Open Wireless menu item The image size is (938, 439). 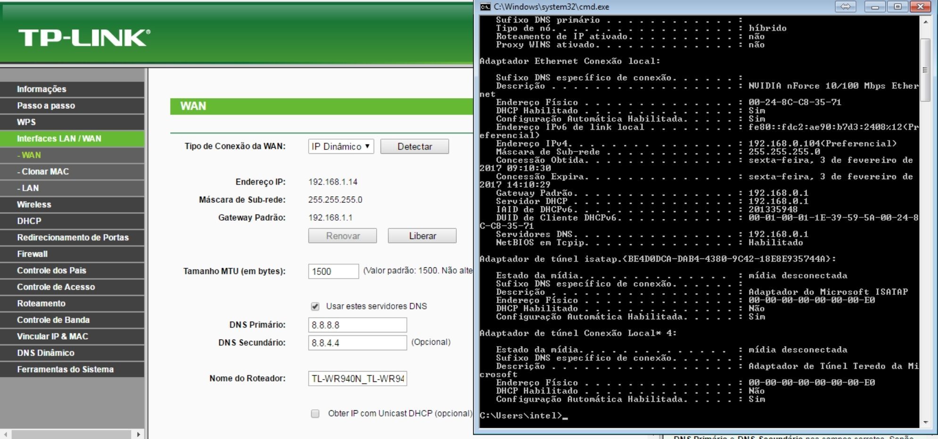(72, 205)
